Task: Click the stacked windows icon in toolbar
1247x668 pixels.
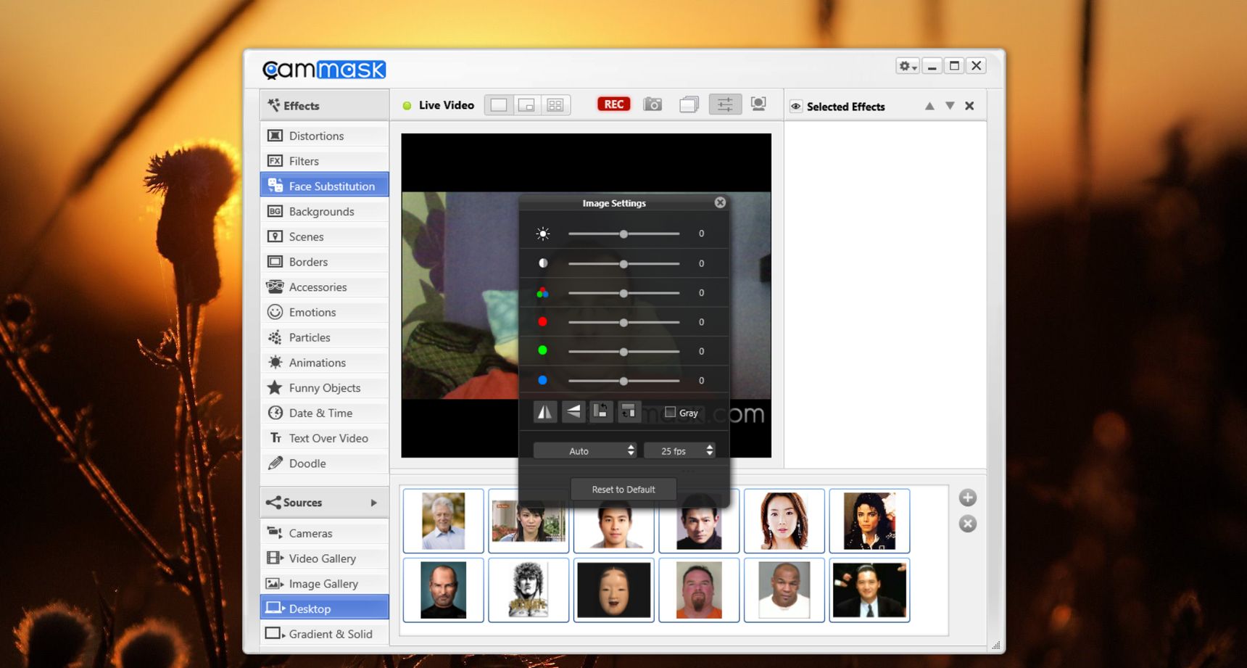Action: coord(689,104)
